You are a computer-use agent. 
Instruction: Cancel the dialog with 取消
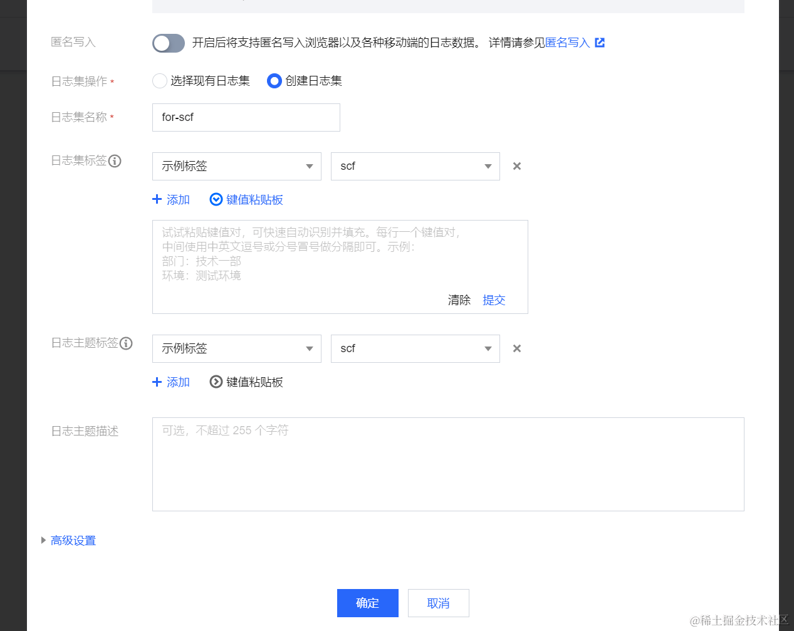click(x=438, y=603)
